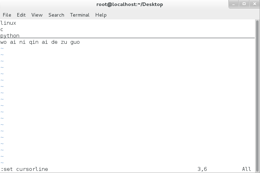Click the cursor position '3,6' indicator
This screenshot has width=260, height=173.
click(x=202, y=169)
